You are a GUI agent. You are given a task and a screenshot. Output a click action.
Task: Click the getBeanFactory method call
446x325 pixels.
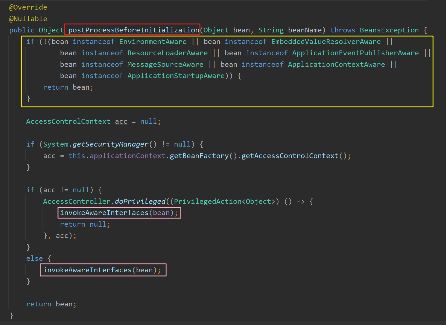coord(199,156)
